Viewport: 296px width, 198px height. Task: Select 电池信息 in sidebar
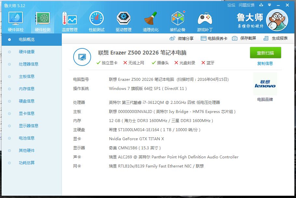[x=32, y=138]
